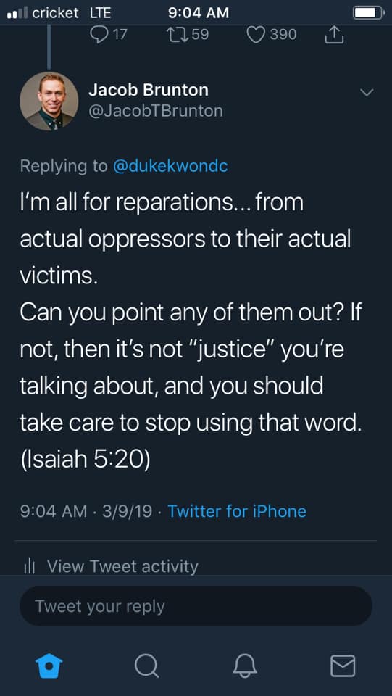The height and width of the screenshot is (696, 392).
Task: Tap the status bar battery indicator
Action: click(x=369, y=13)
